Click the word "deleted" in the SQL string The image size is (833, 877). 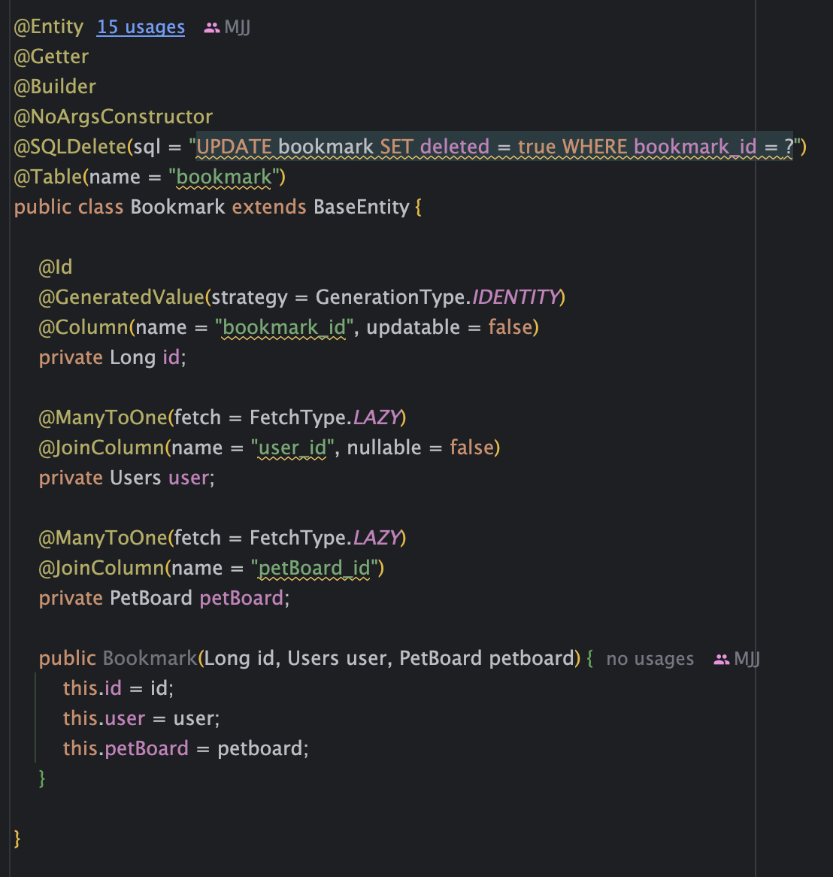click(x=455, y=147)
